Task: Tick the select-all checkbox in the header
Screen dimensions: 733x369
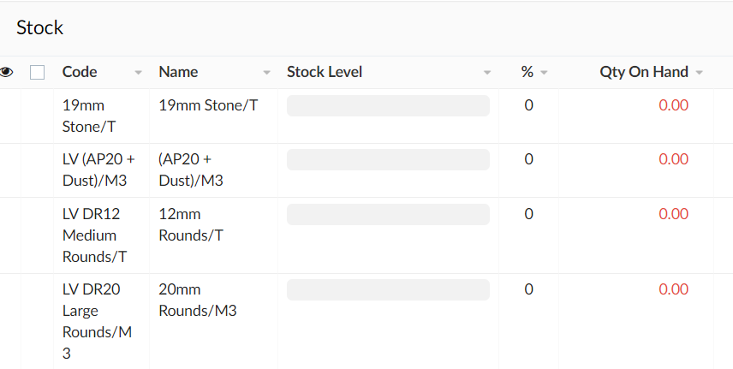Action: [x=38, y=73]
